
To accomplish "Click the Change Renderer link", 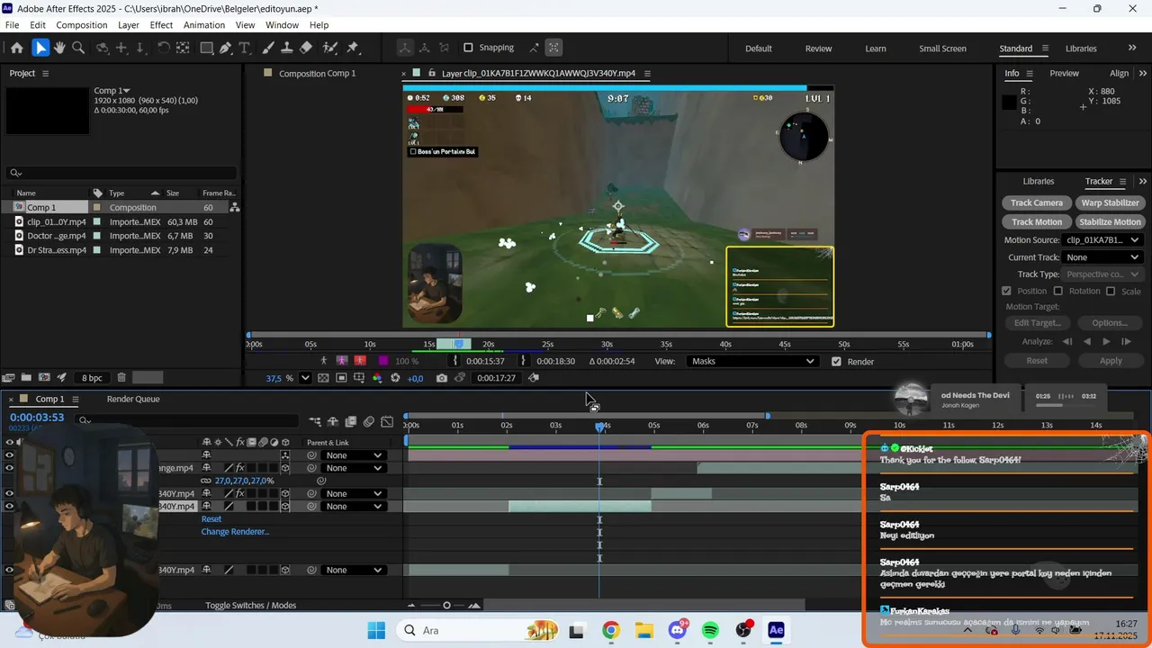I will (x=235, y=532).
